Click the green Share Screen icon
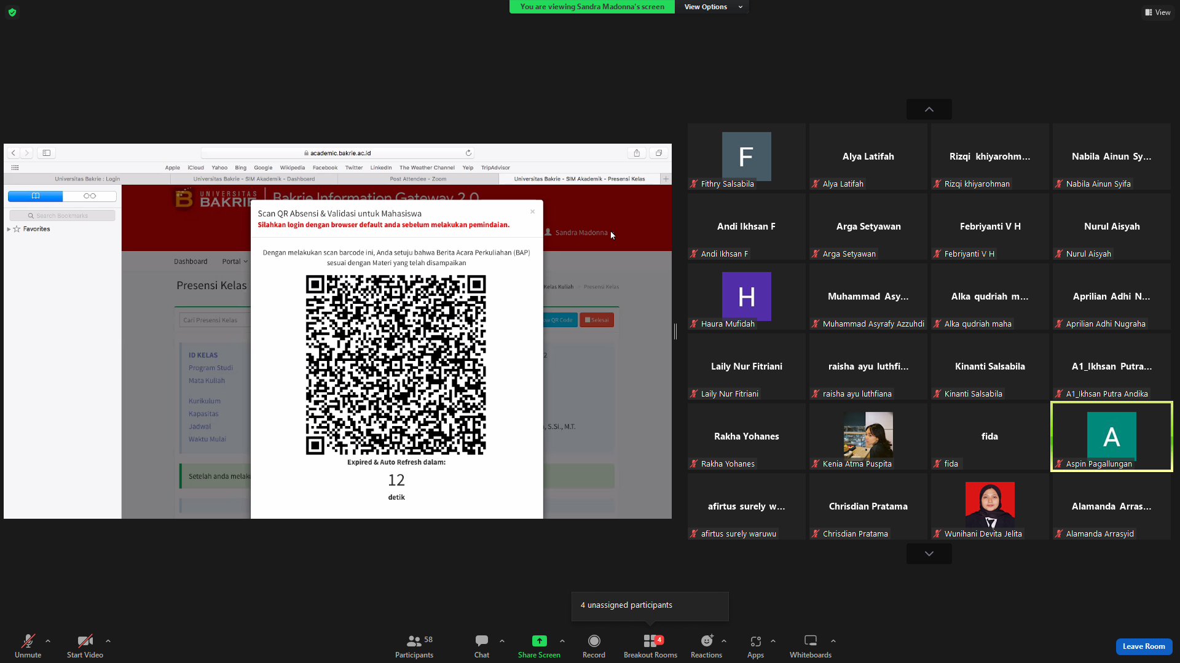This screenshot has height=663, width=1180. pos(539,641)
